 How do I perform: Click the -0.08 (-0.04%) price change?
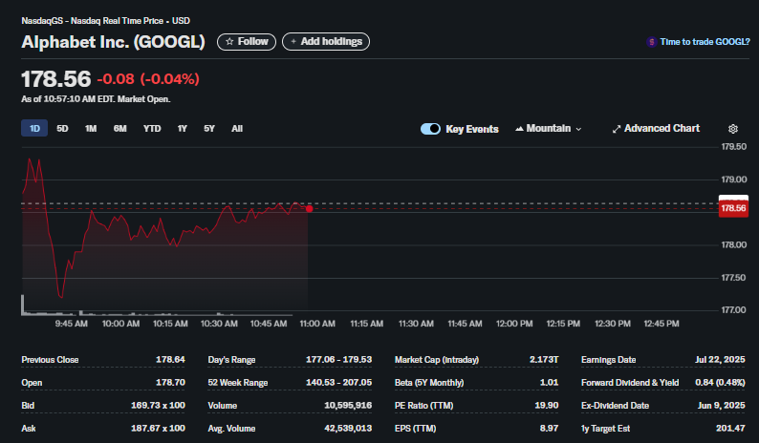[x=148, y=79]
